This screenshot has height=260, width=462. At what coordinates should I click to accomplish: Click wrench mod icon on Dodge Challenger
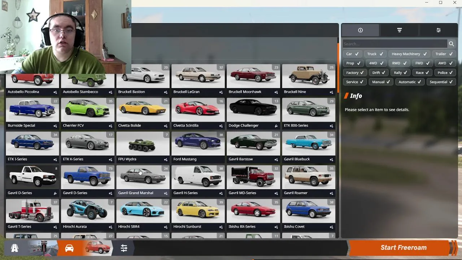click(276, 126)
